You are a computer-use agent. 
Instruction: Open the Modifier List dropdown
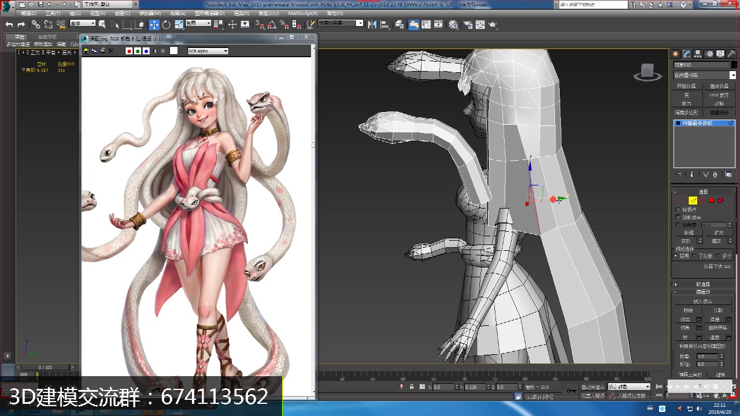705,75
